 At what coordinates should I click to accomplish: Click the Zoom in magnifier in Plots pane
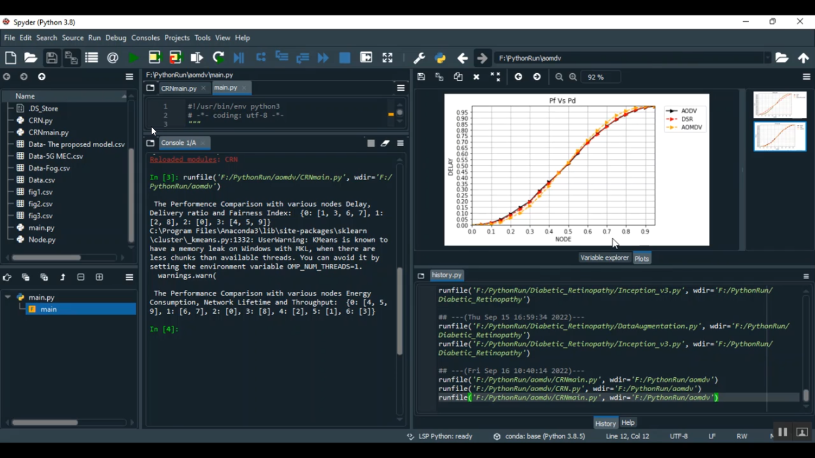[573, 77]
